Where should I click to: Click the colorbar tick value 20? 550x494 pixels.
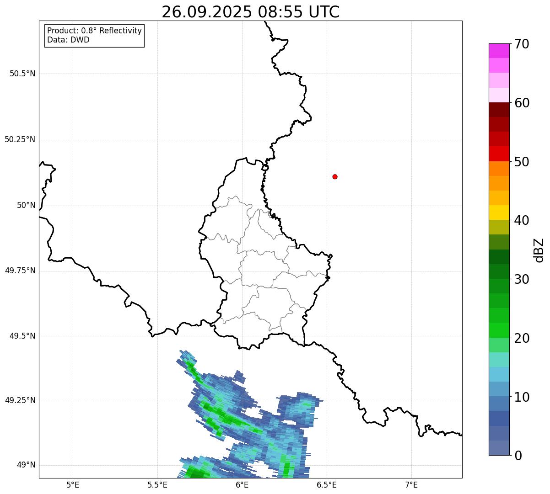point(522,338)
